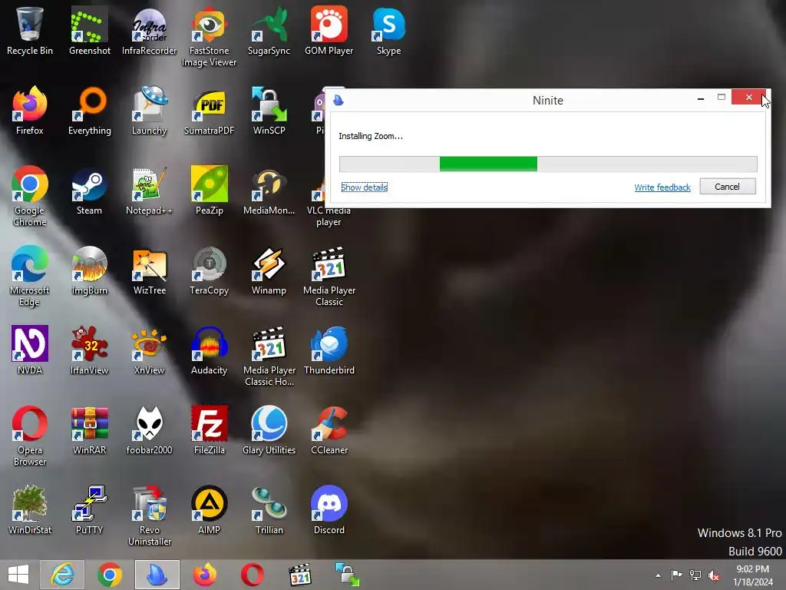Click the Everything search shortcut
The width and height of the screenshot is (786, 590).
[x=89, y=111]
